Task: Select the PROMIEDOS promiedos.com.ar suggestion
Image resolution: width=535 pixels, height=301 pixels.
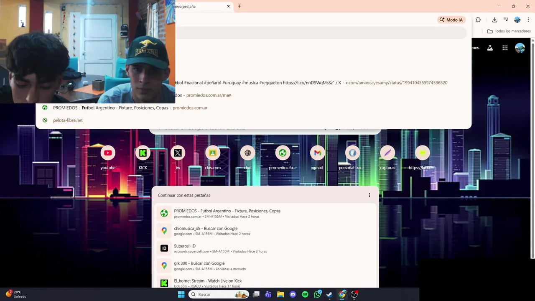Action: click(x=253, y=107)
